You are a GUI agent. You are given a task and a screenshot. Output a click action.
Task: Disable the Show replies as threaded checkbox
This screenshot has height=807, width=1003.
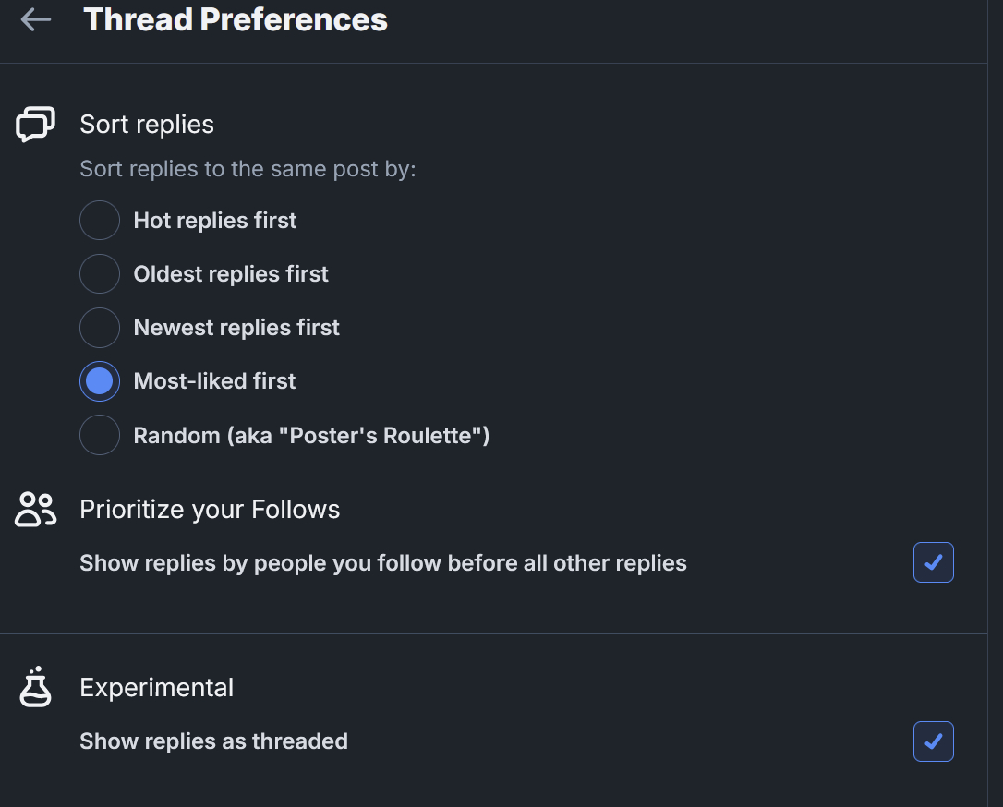pyautogui.click(x=933, y=741)
